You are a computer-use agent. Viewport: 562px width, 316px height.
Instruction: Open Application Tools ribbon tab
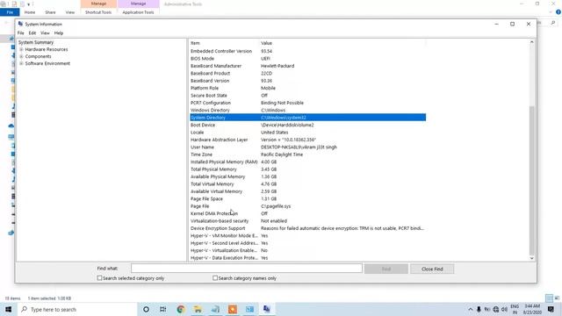point(138,12)
